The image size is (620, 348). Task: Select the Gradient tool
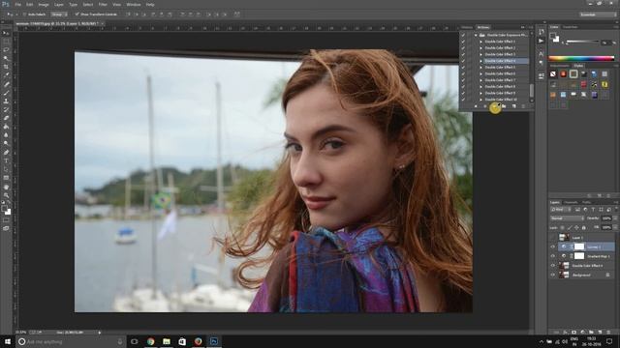pyautogui.click(x=6, y=127)
